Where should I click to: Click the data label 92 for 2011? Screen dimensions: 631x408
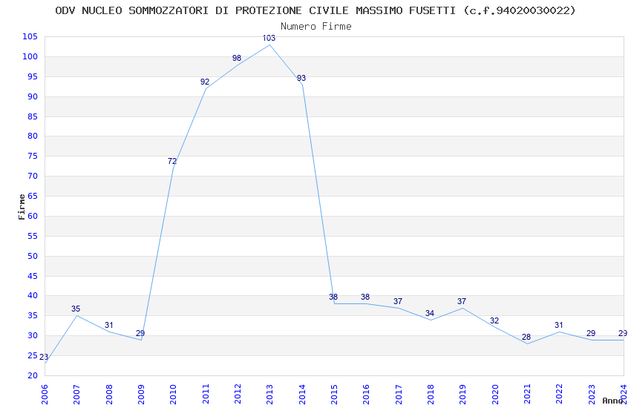tap(205, 82)
